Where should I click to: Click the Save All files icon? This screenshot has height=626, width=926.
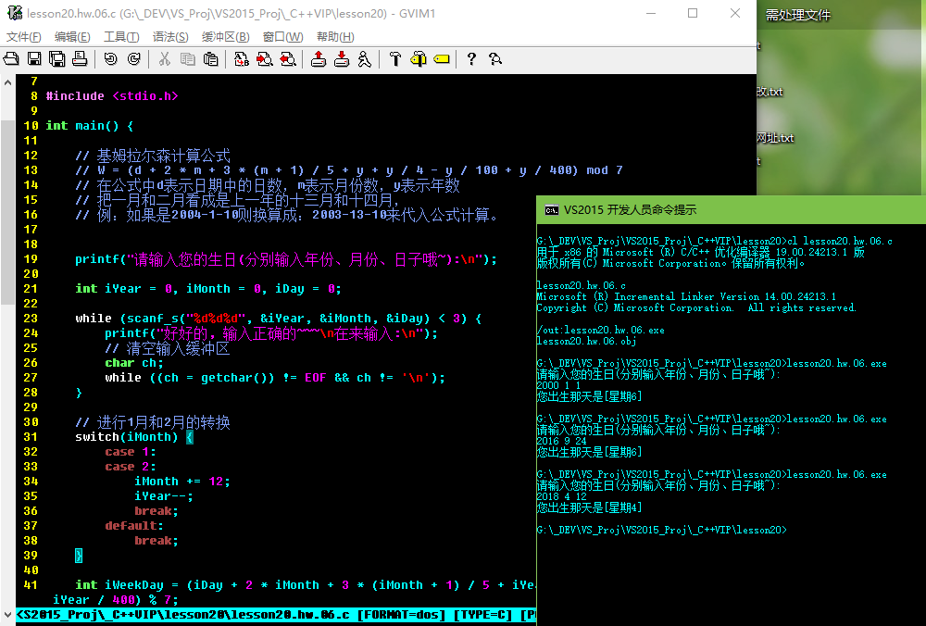coord(56,59)
